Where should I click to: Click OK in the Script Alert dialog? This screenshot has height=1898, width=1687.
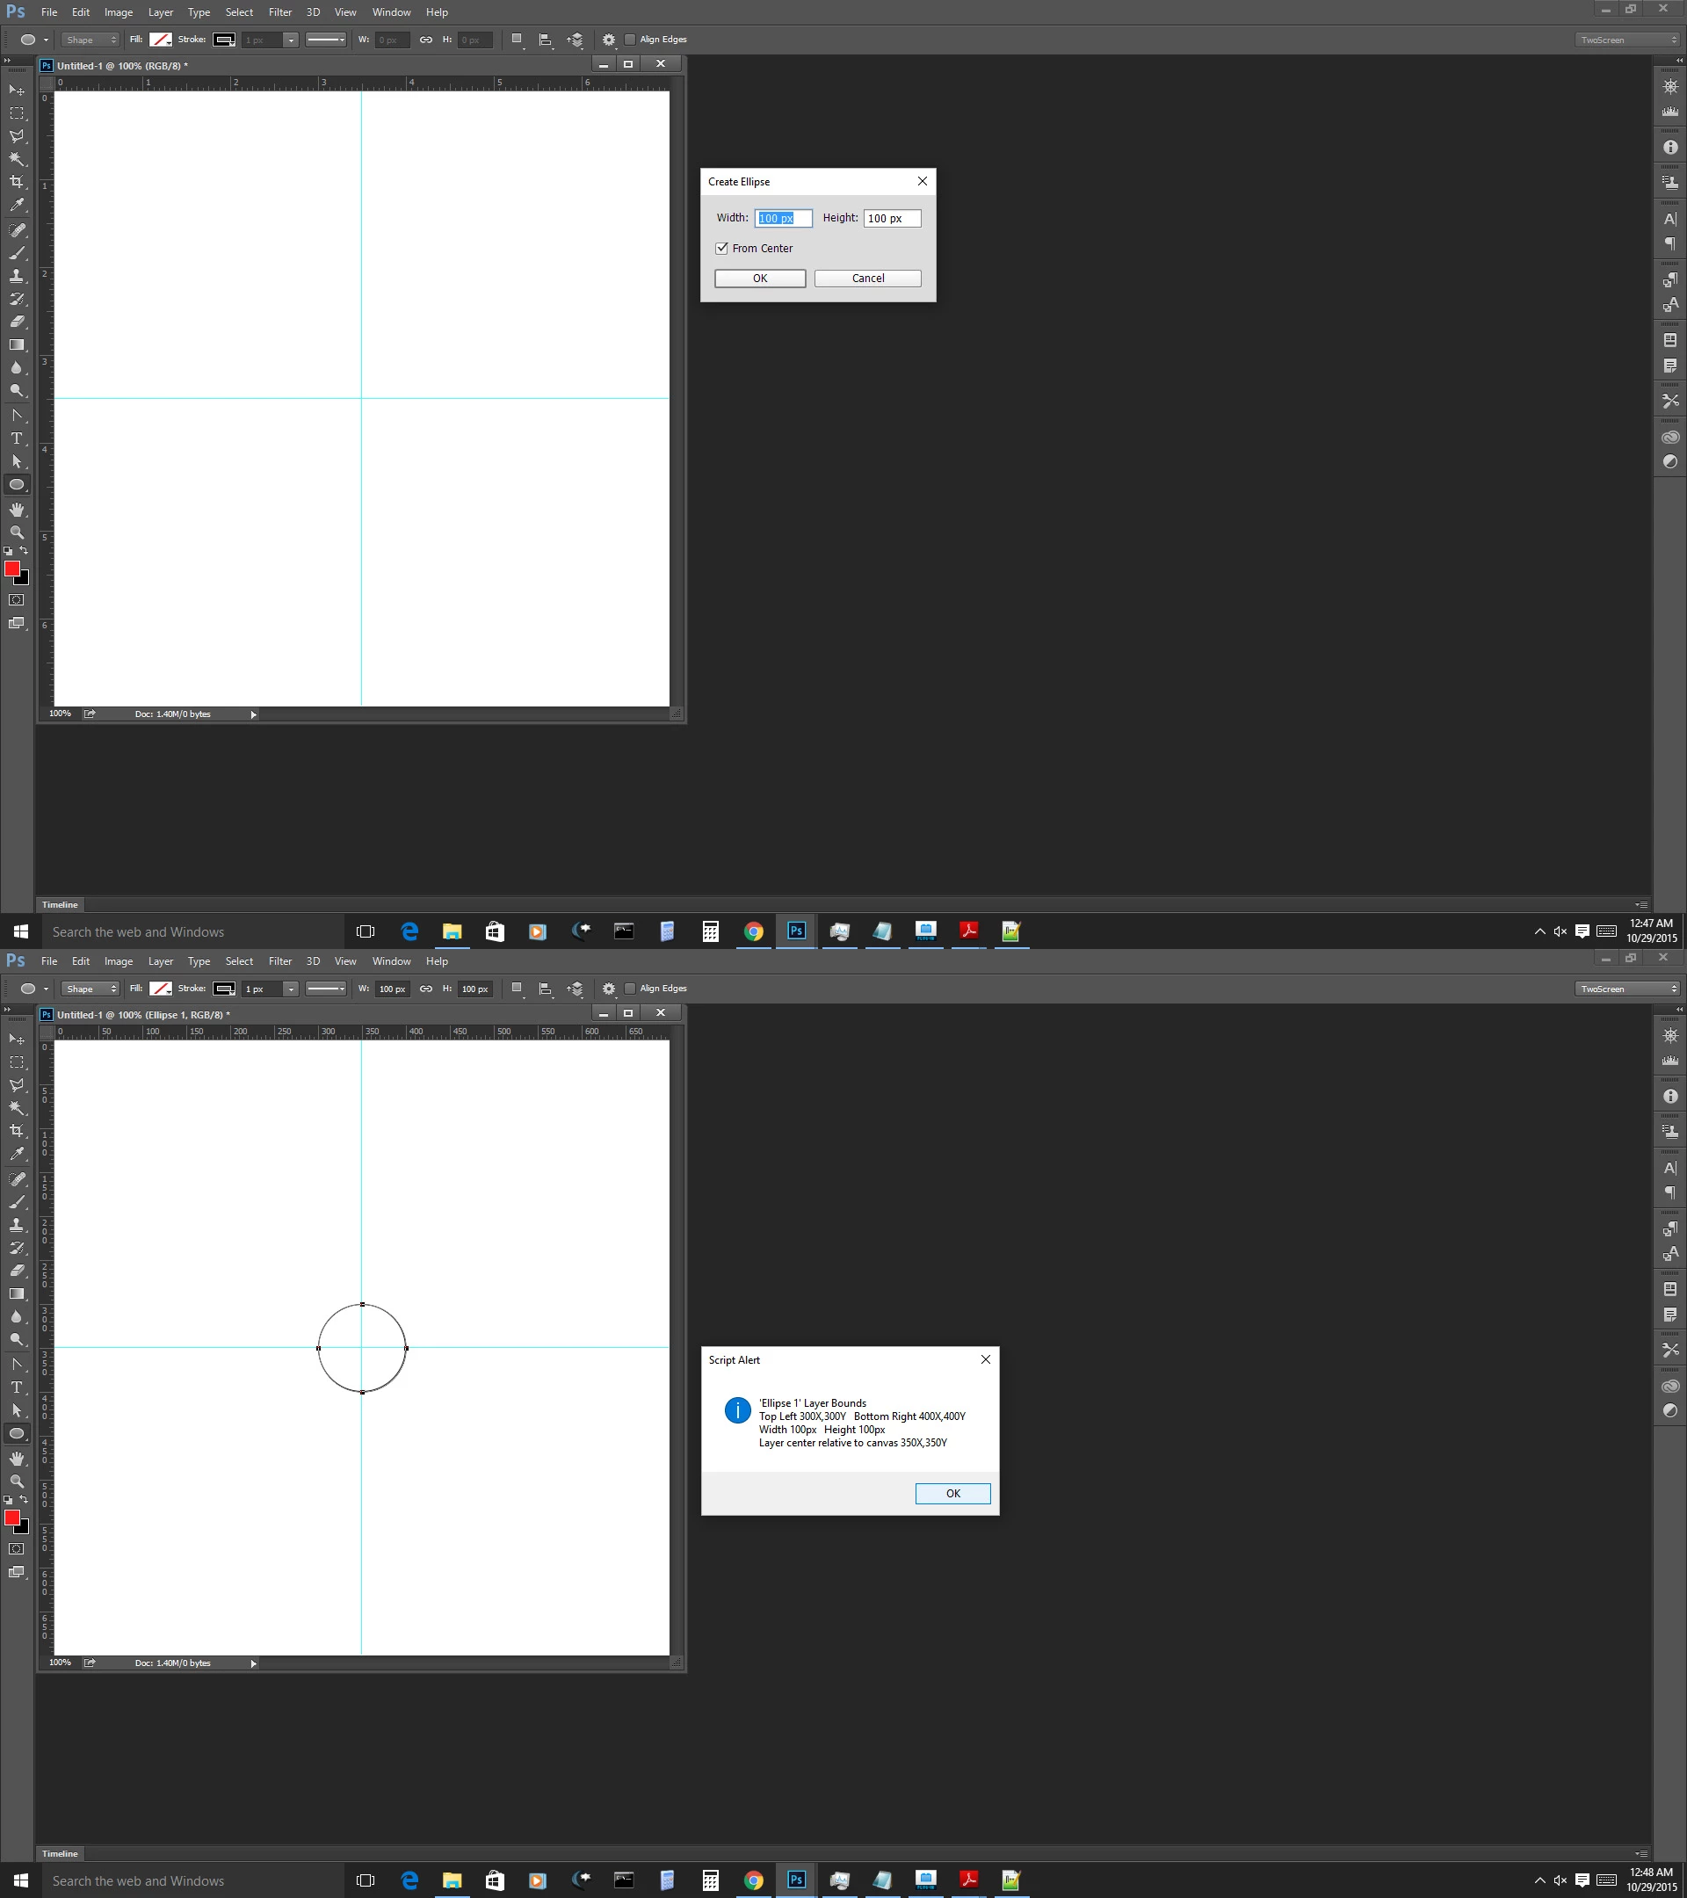click(952, 1493)
